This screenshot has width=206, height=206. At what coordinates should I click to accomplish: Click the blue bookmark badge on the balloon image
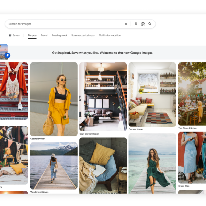[x=8, y=55]
